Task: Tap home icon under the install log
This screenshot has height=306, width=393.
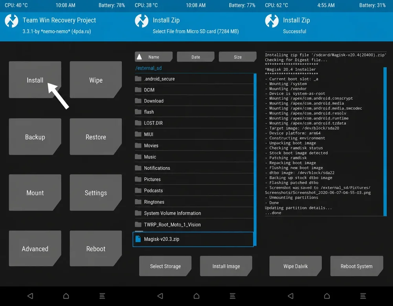Action: click(327, 296)
